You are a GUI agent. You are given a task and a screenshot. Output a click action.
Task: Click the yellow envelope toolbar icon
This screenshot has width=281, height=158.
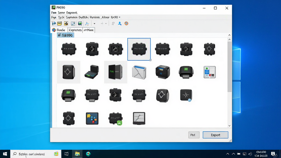(x=60, y=24)
